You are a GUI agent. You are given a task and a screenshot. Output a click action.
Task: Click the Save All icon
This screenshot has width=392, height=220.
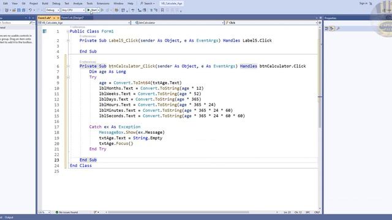pos(23,10)
